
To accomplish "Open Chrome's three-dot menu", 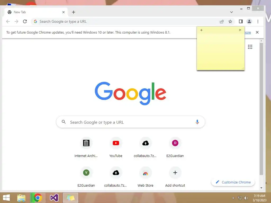I will (258, 21).
